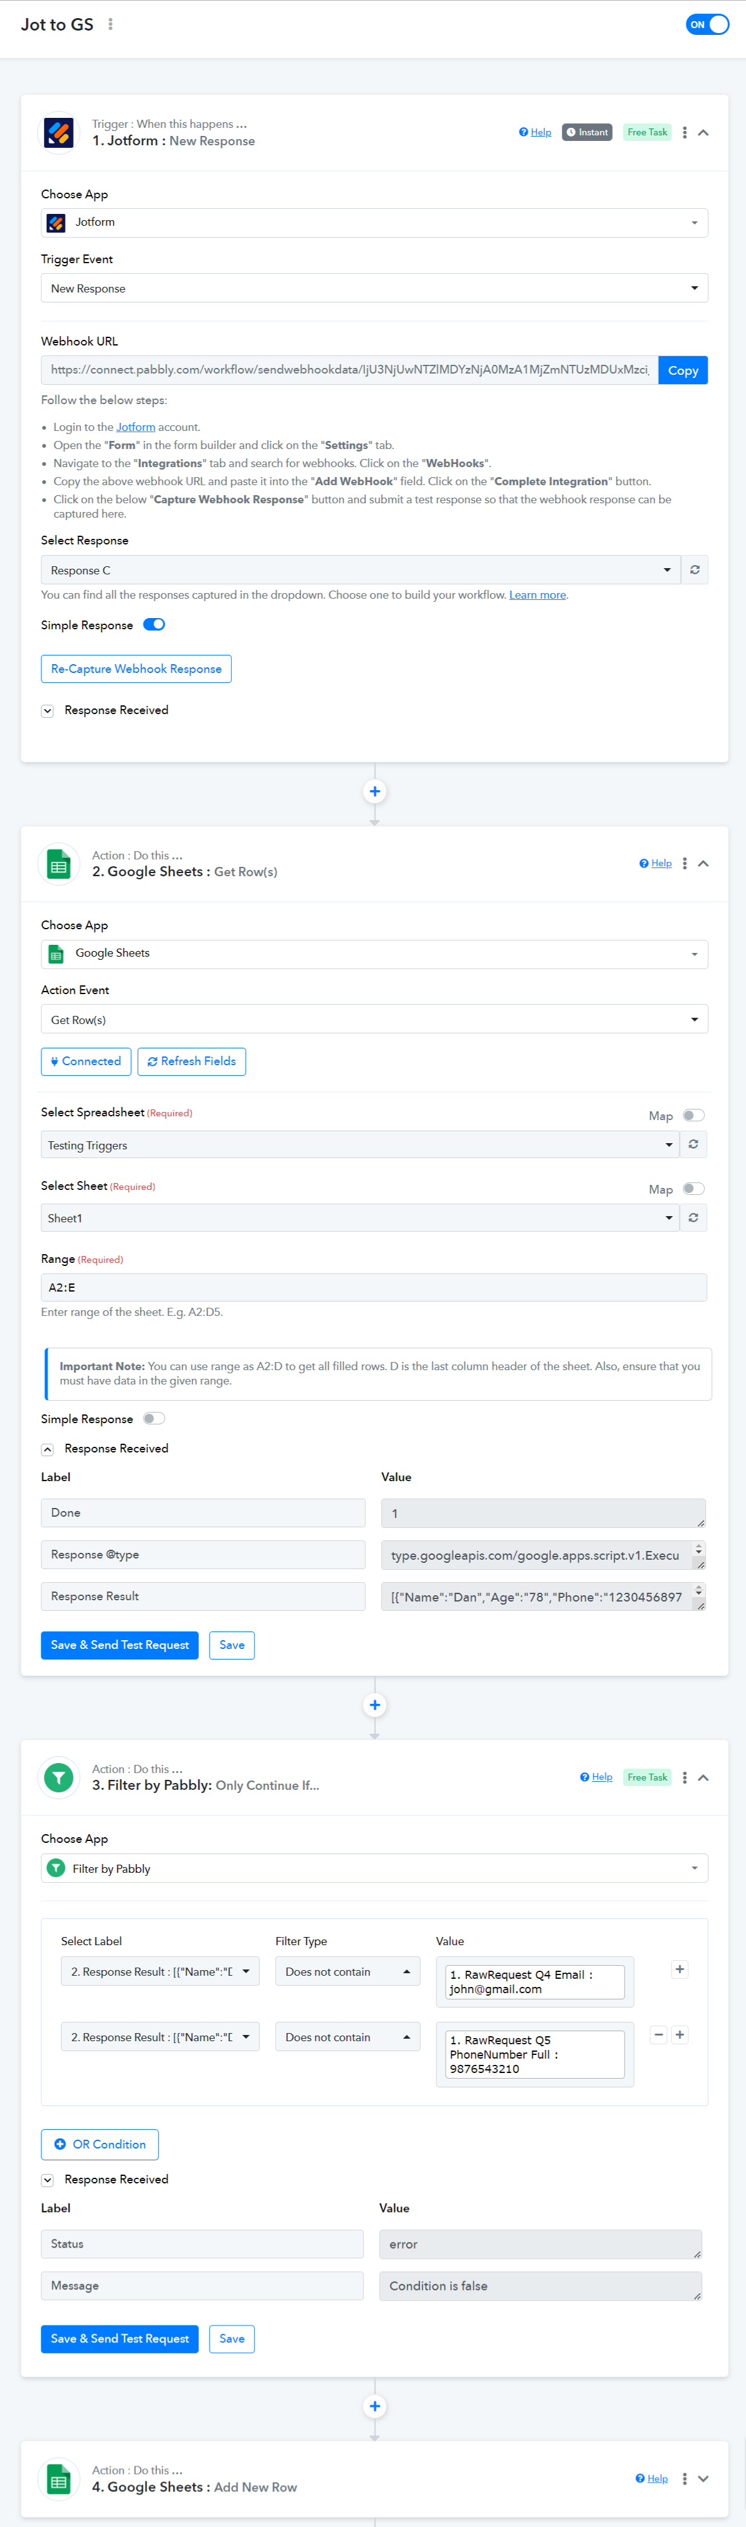Image resolution: width=746 pixels, height=2527 pixels.
Task: Enable Map toggle for Select Spreadsheet
Action: [x=693, y=1115]
